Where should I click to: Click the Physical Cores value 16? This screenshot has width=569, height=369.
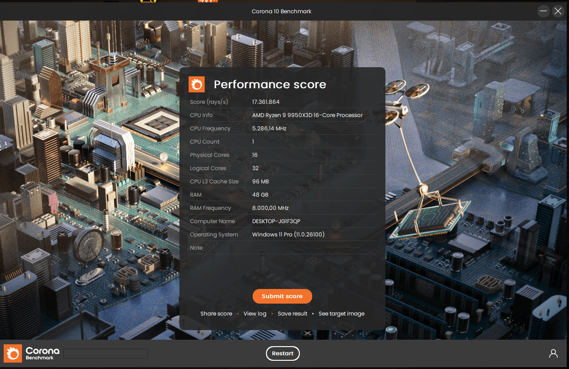click(255, 155)
